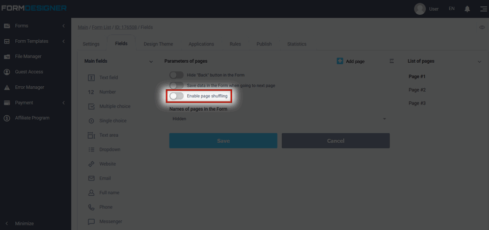Viewport: 489px width, 230px height.
Task: Toggle Save data when going to next page
Action: [x=176, y=85]
